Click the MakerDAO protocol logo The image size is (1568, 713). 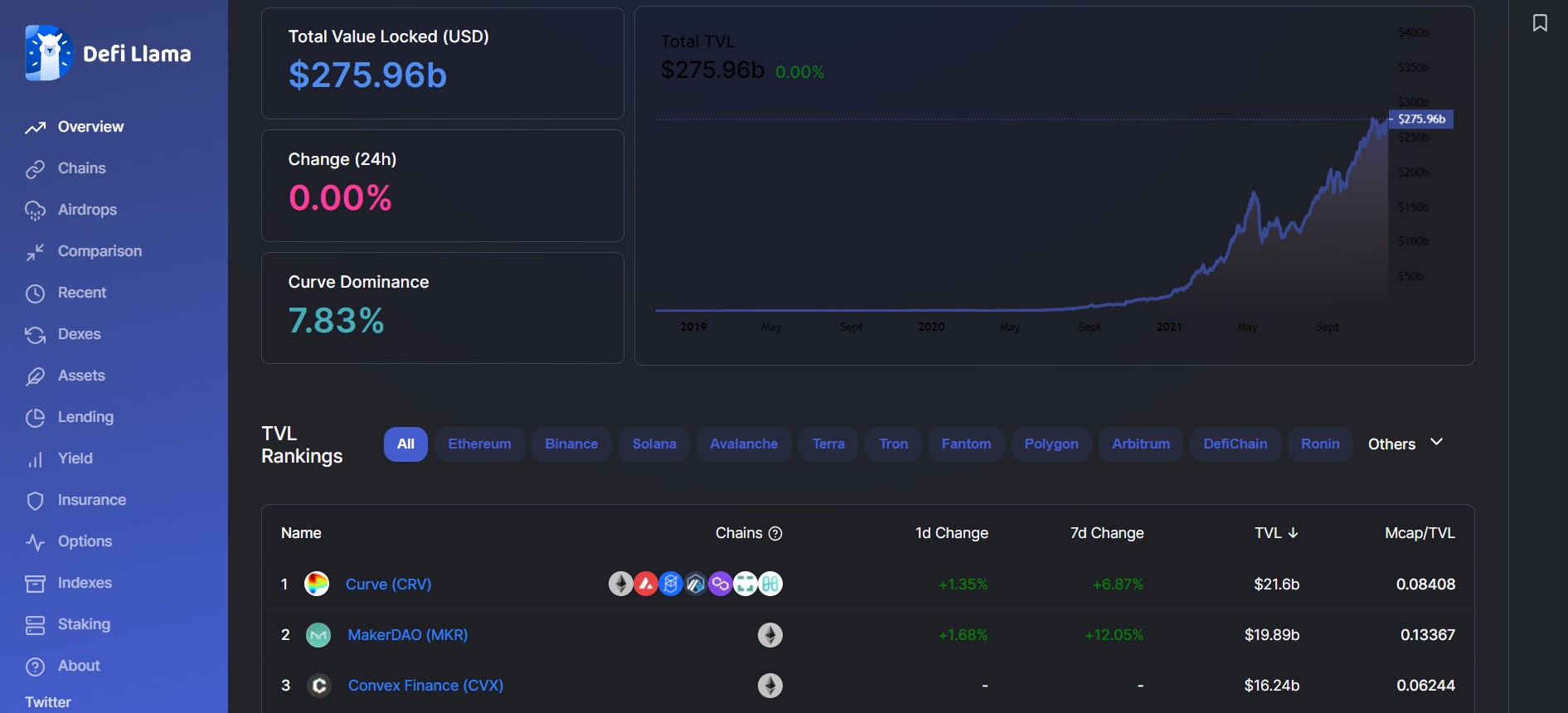point(318,635)
